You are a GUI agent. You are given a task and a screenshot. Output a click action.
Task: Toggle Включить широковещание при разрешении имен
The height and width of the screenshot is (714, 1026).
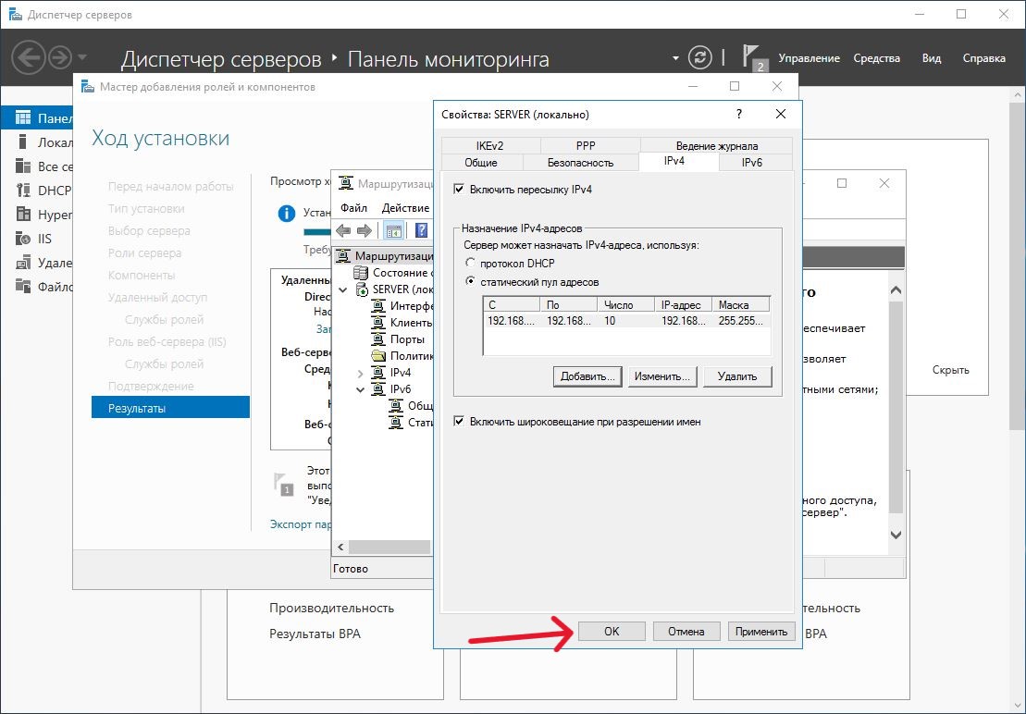459,422
